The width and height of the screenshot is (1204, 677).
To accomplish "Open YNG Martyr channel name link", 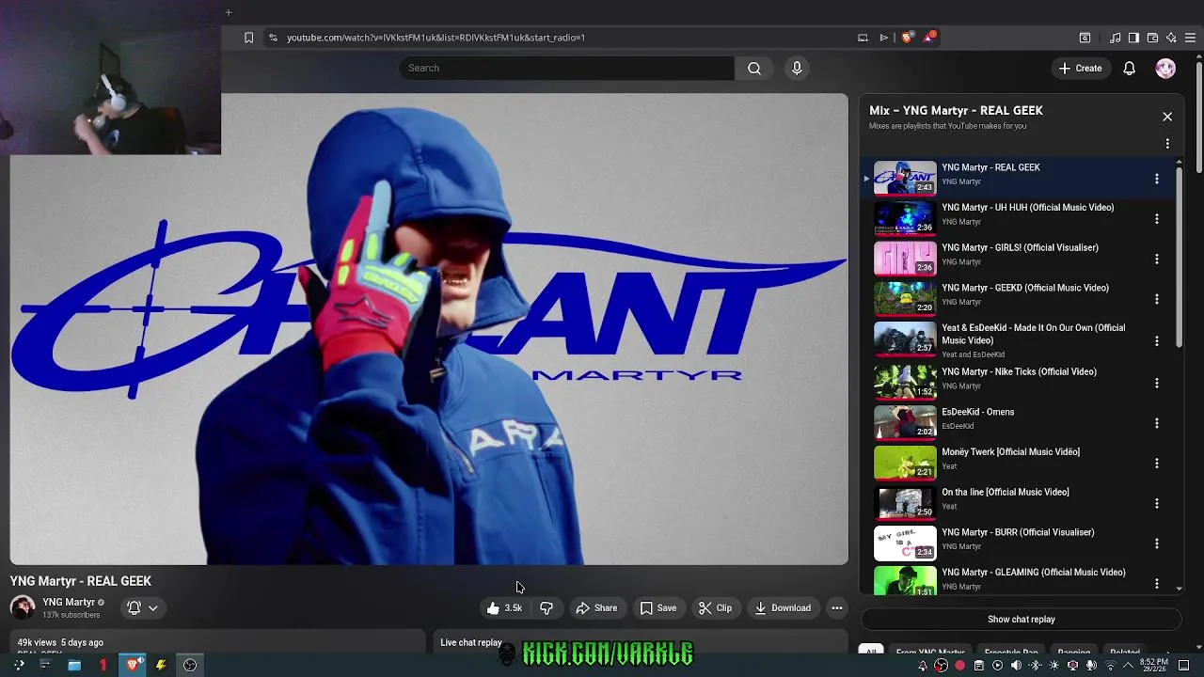I will tap(69, 602).
